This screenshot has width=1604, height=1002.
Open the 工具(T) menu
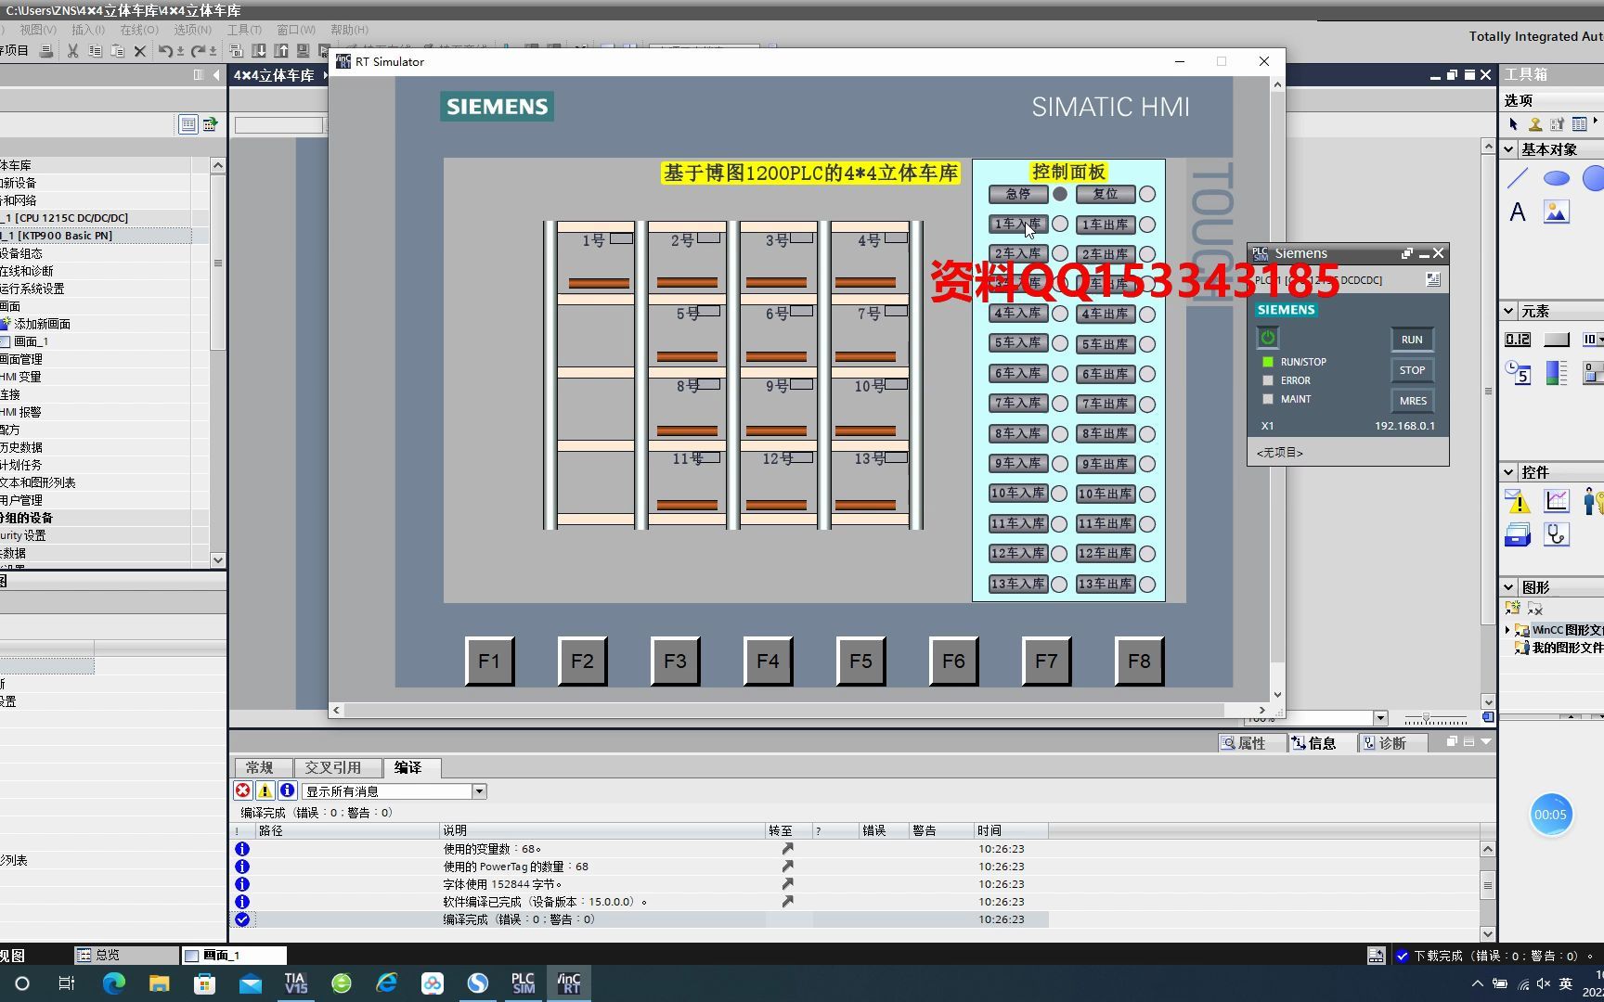click(244, 30)
